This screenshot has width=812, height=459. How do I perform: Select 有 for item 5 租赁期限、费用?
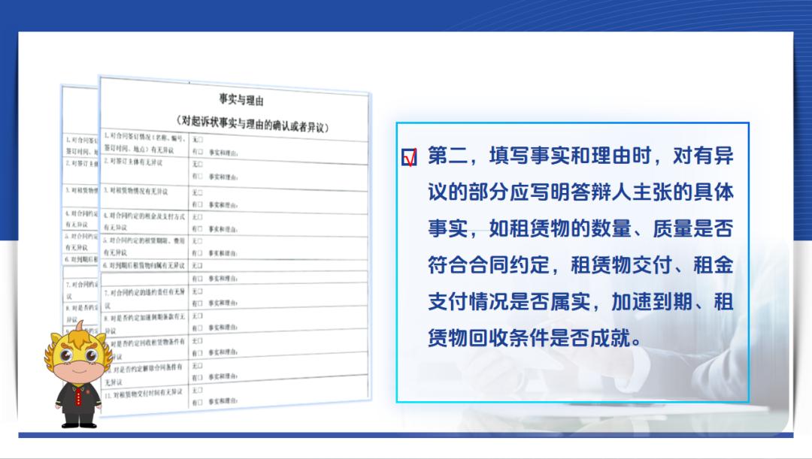[x=199, y=253]
